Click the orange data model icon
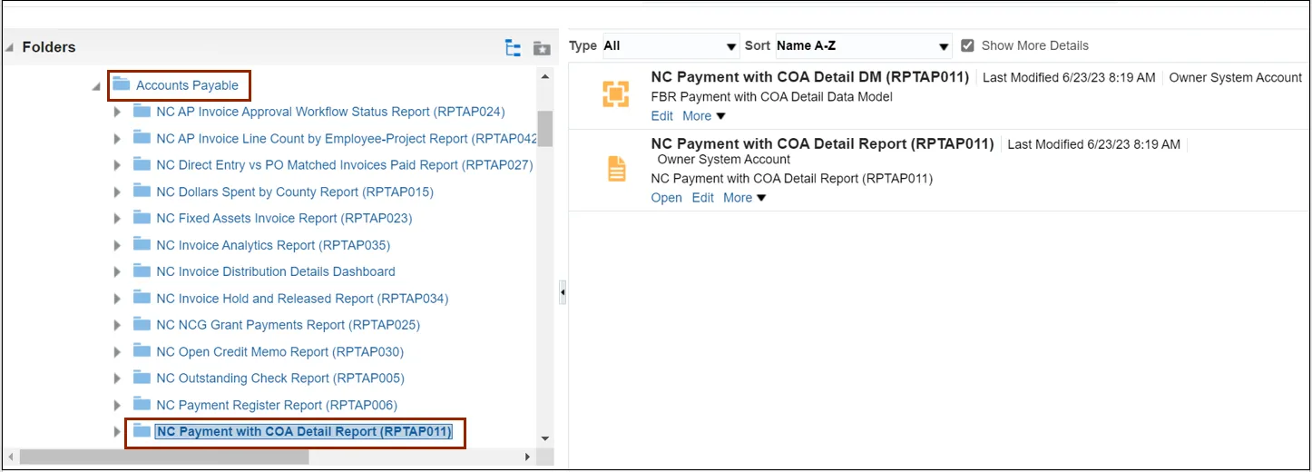Screen dimensions: 1312x472 point(616,93)
